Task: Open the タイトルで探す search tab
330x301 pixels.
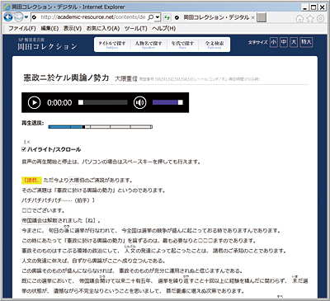Action: [x=112, y=45]
